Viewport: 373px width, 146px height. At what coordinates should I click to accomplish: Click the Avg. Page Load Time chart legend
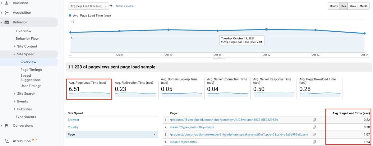tap(90, 15)
